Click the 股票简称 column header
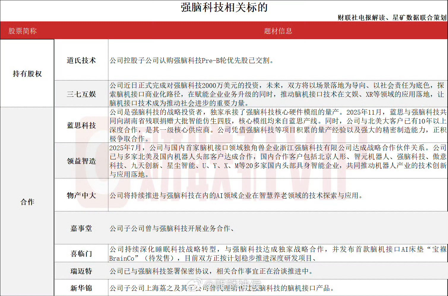 tap(22, 31)
